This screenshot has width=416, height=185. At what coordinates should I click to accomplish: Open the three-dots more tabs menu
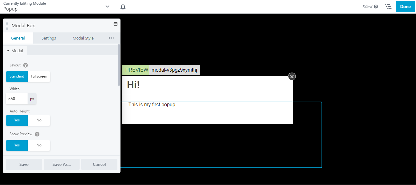point(111,38)
